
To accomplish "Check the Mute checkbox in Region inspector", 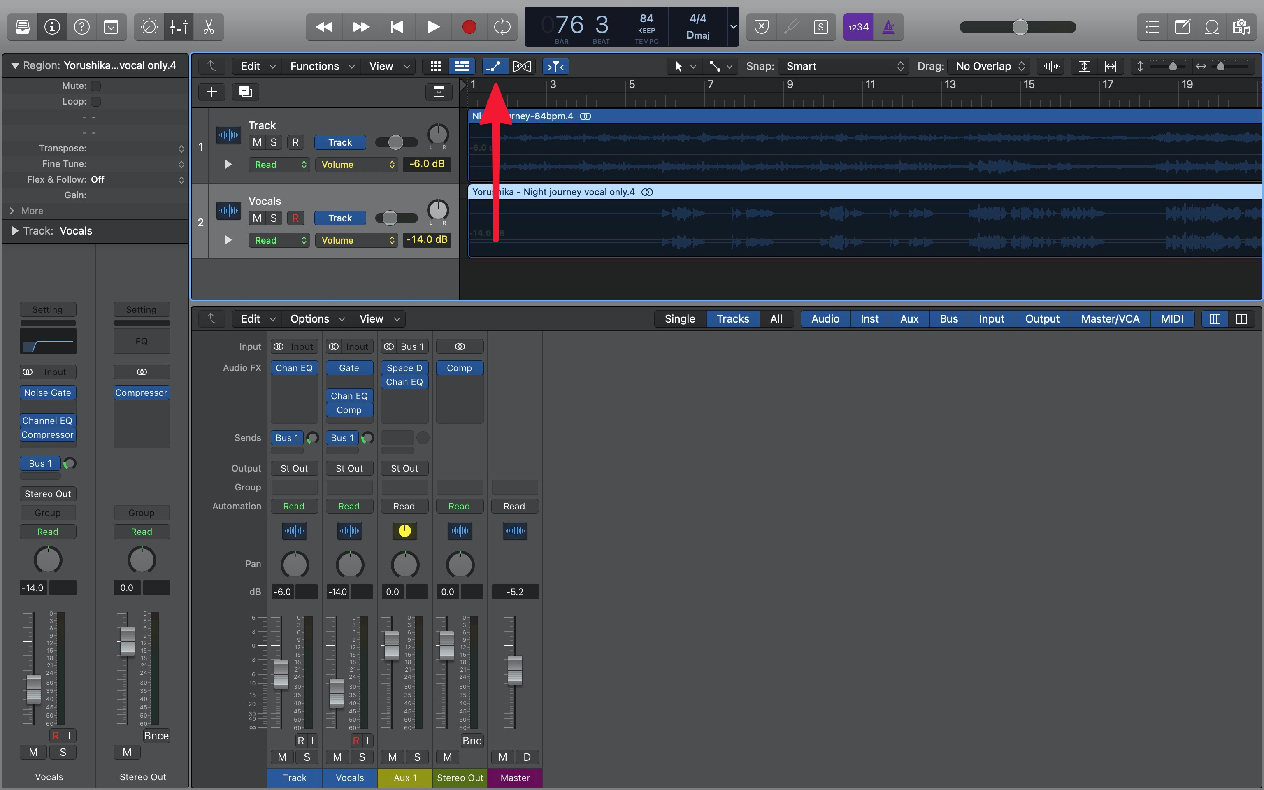I will tap(96, 86).
